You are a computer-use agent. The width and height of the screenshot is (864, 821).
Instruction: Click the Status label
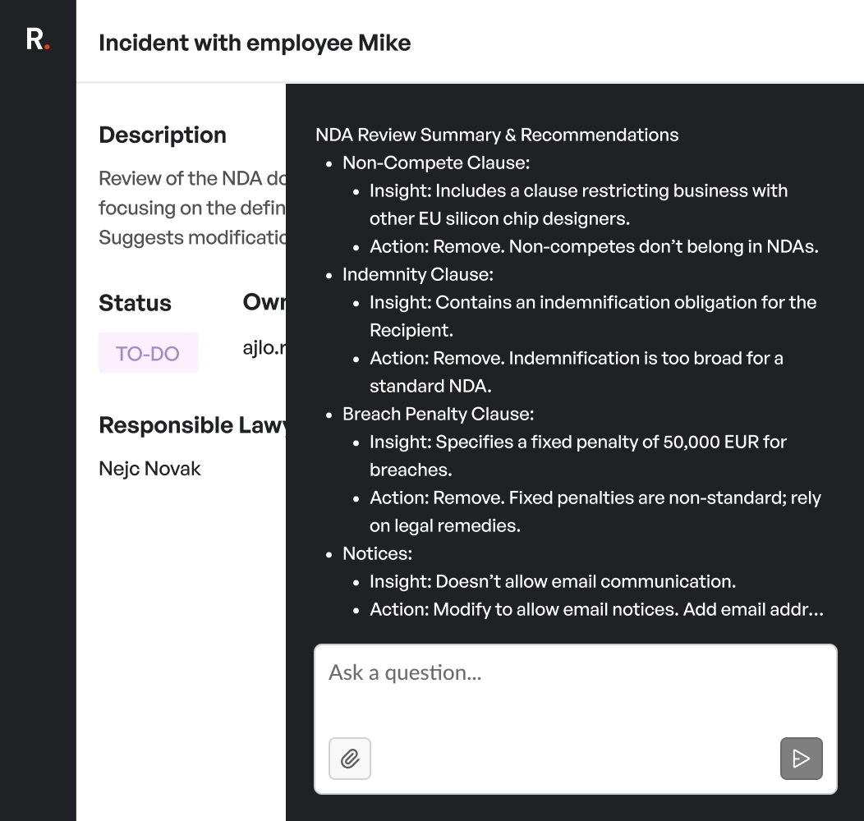point(135,303)
